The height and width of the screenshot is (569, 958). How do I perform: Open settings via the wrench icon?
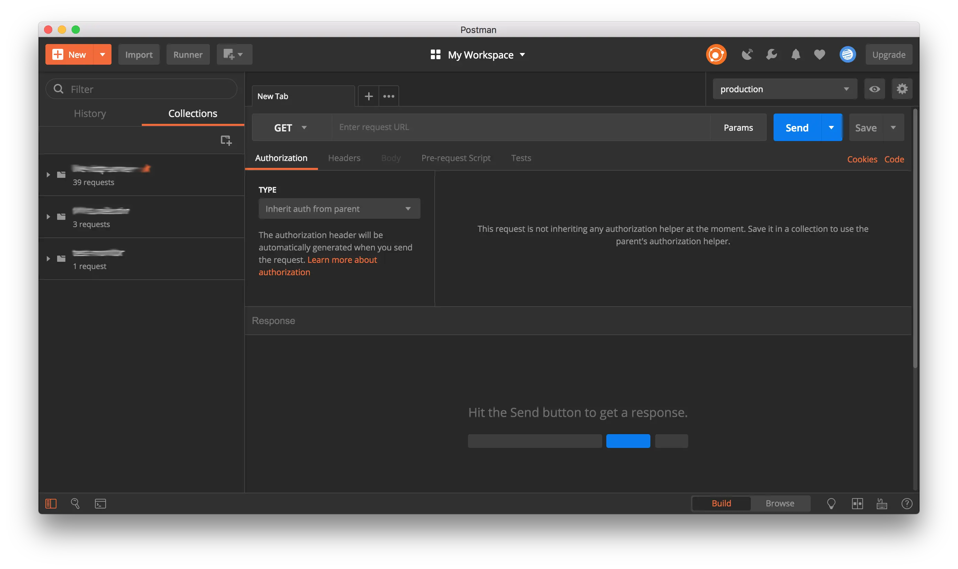click(771, 54)
